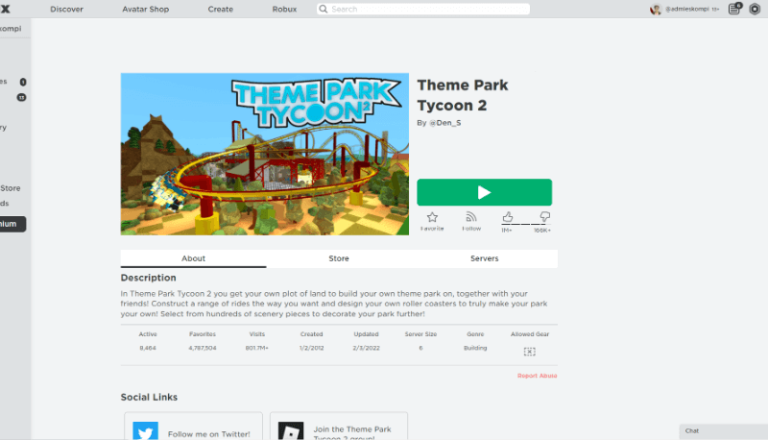Screen dimensions: 768x440
Task: Click the Follow feed icon
Action: (471, 217)
